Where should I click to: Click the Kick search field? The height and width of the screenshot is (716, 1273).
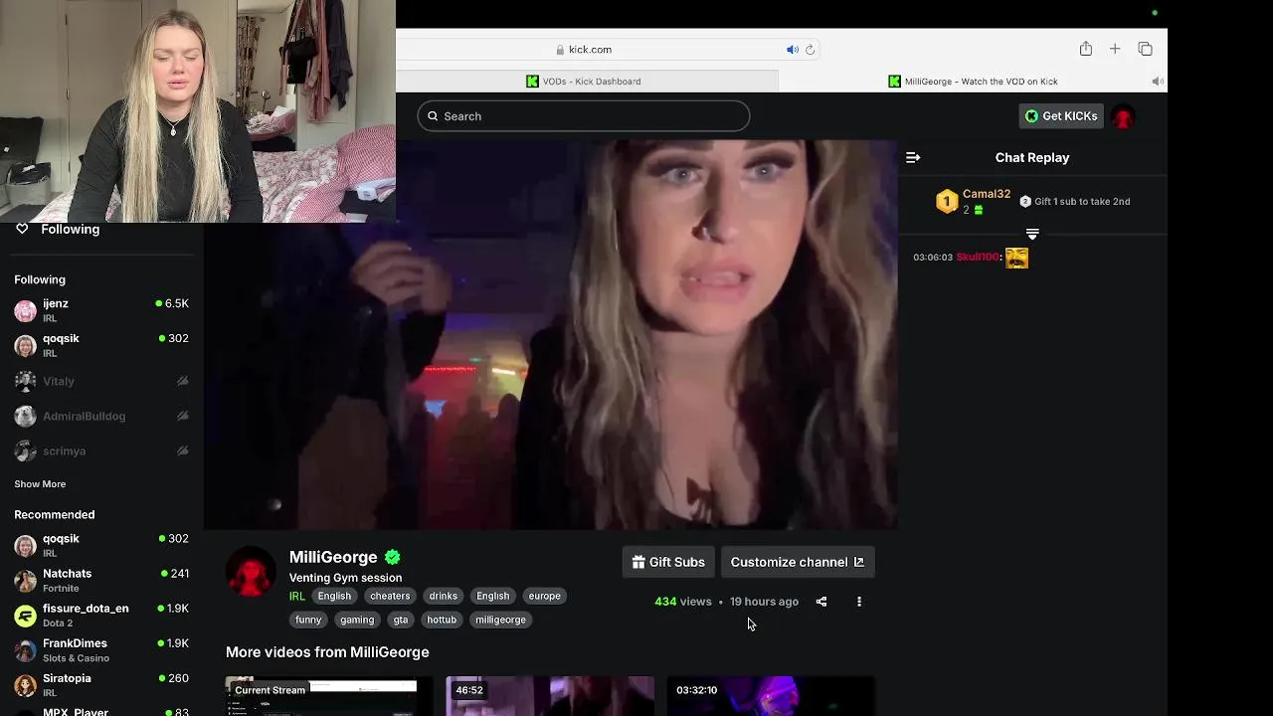point(584,116)
